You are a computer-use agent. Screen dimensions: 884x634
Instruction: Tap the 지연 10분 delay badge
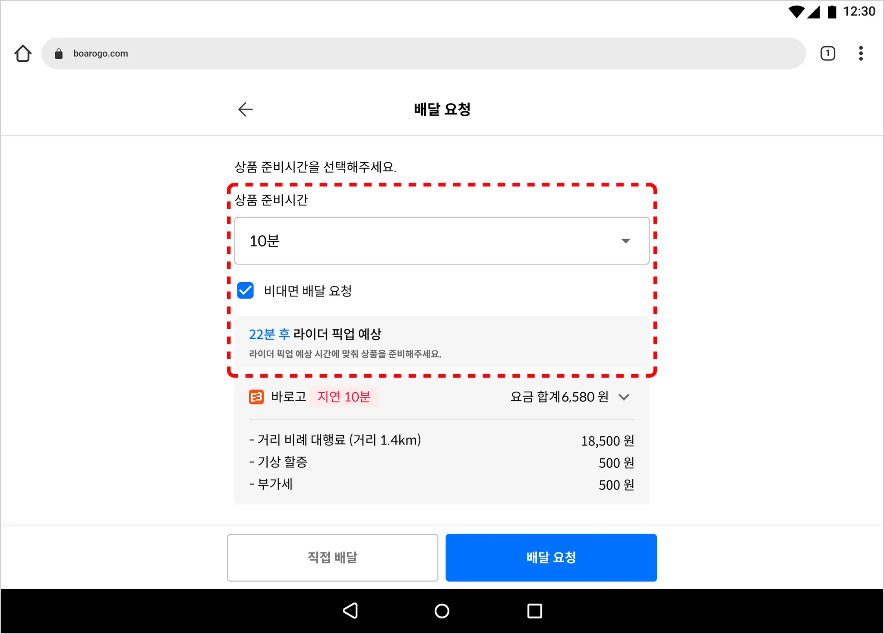point(344,397)
